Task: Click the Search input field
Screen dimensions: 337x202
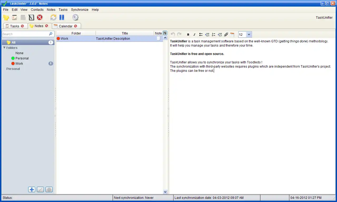Action: [x=25, y=34]
